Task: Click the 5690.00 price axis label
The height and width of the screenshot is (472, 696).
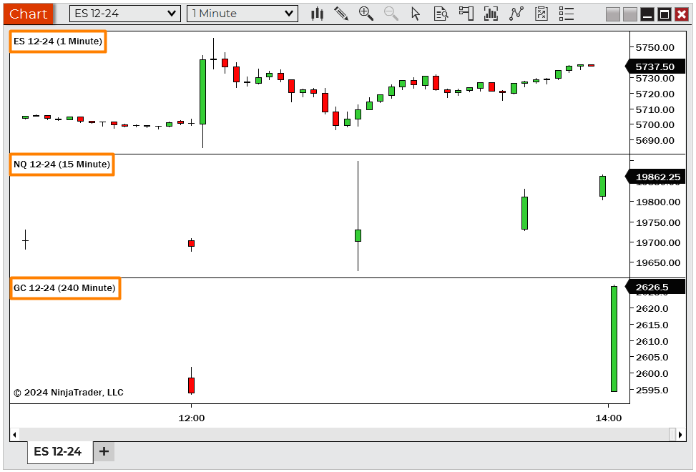Action: tap(655, 140)
